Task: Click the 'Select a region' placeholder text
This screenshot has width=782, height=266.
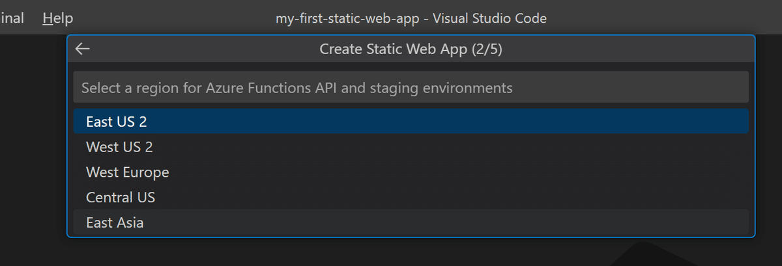Action: (x=297, y=87)
